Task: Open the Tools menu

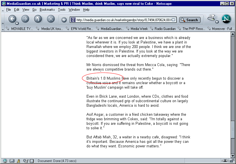Action: 62,10
